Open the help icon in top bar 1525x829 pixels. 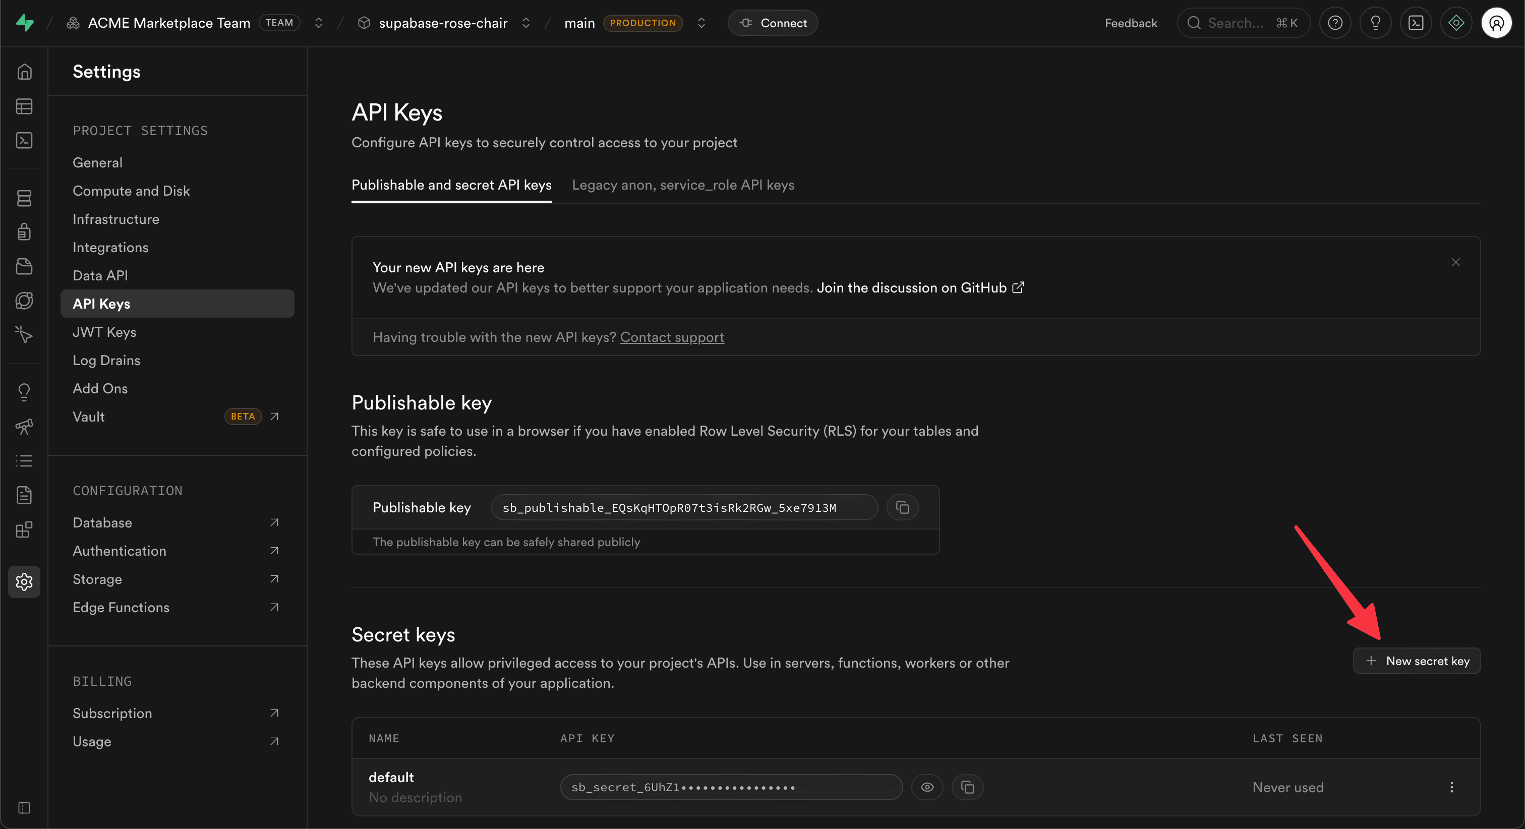tap(1335, 23)
